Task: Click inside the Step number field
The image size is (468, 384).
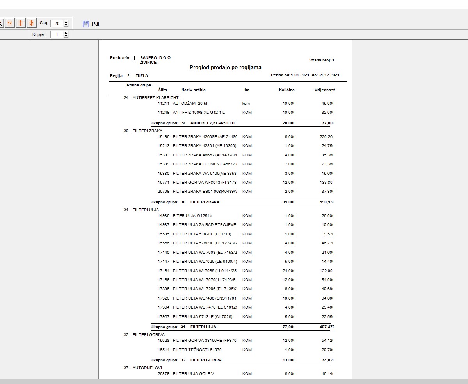Action: point(57,23)
